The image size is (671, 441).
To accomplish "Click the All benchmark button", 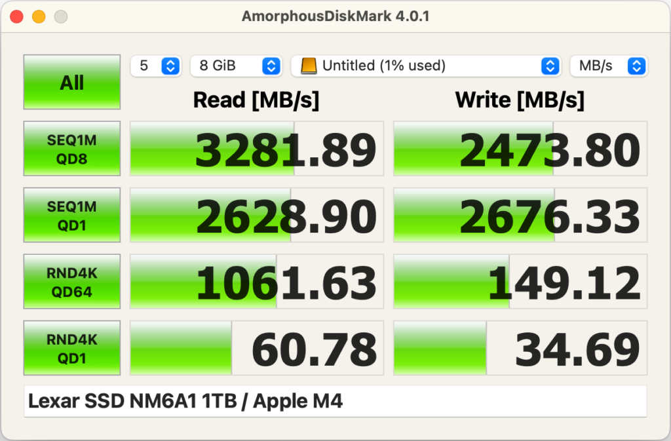I will [72, 82].
